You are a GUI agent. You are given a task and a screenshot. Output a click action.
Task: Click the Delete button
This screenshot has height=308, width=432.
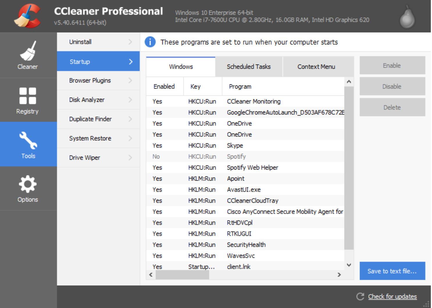pyautogui.click(x=392, y=107)
